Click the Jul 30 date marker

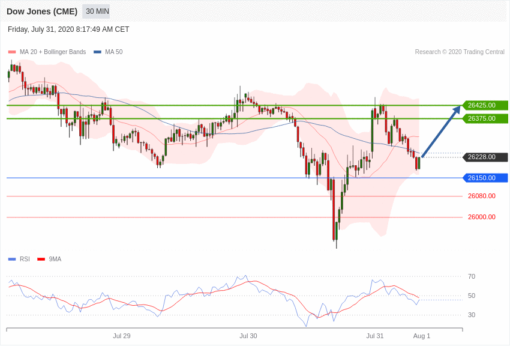tap(248, 336)
